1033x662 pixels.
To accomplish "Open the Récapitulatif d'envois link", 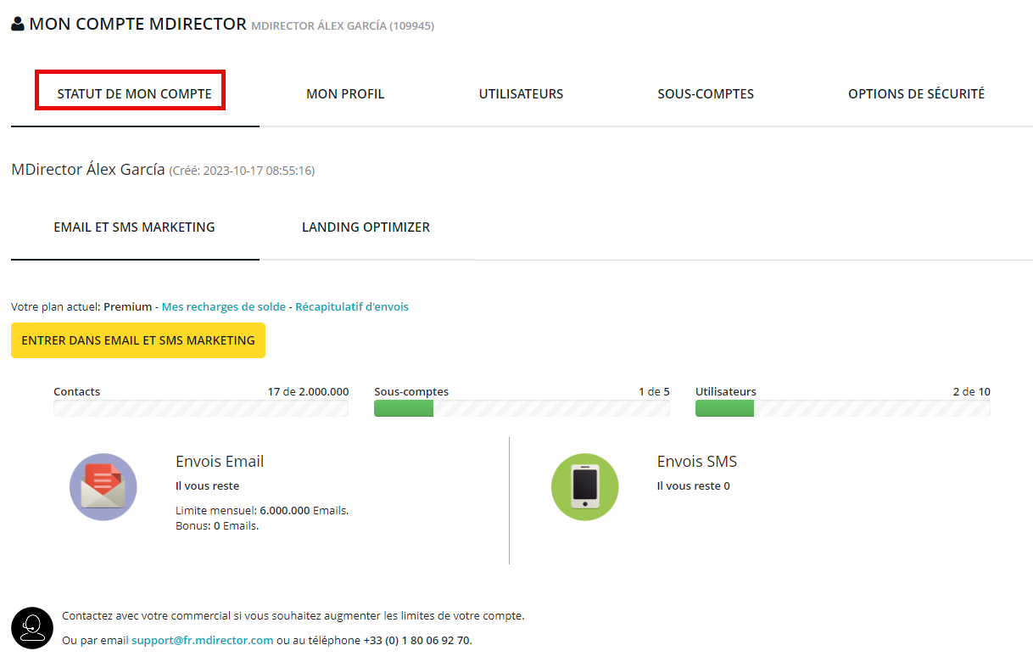I will pyautogui.click(x=352, y=307).
